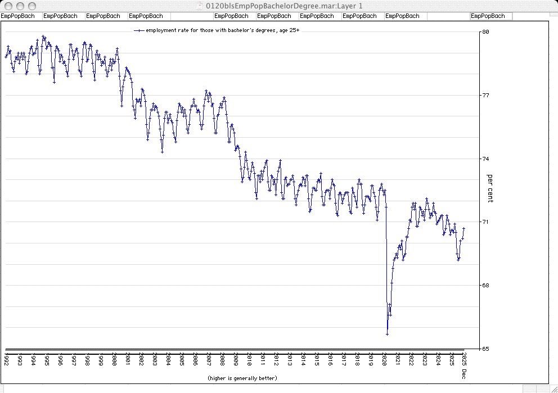Click the 80 value on the y-axis
This screenshot has width=558, height=393.
tap(485, 32)
